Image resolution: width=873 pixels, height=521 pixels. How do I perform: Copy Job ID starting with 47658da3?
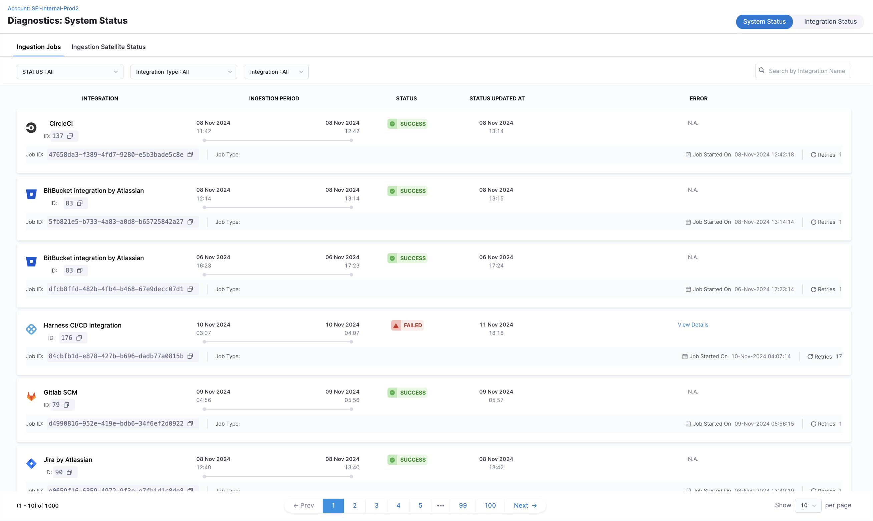(x=190, y=155)
